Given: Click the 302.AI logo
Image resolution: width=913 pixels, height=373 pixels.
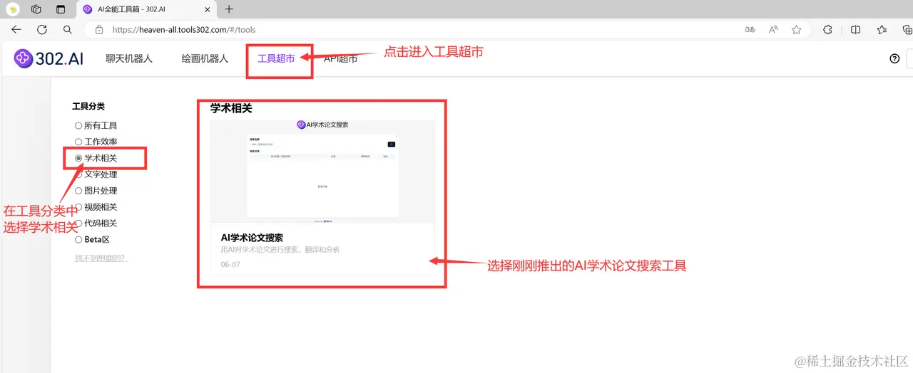Looking at the screenshot, I should pos(49,58).
